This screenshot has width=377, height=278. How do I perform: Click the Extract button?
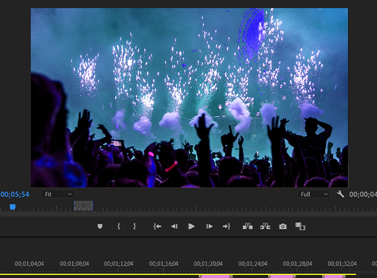click(x=265, y=227)
